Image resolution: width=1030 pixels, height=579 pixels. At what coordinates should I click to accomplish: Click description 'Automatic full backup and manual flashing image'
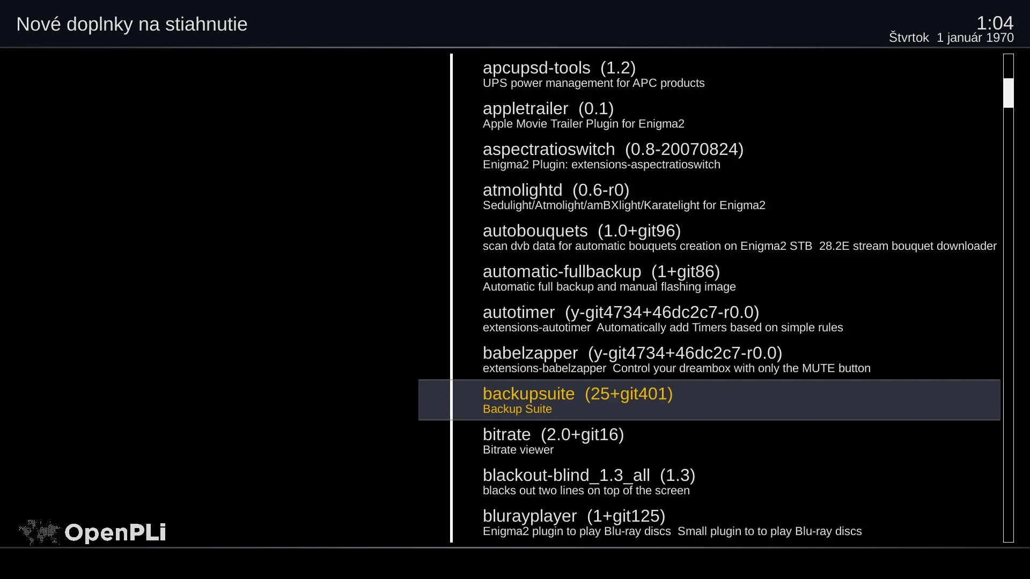[609, 287]
